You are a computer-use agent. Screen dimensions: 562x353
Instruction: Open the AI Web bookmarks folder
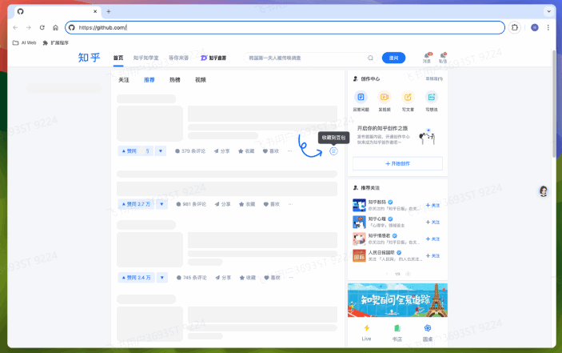(x=24, y=42)
